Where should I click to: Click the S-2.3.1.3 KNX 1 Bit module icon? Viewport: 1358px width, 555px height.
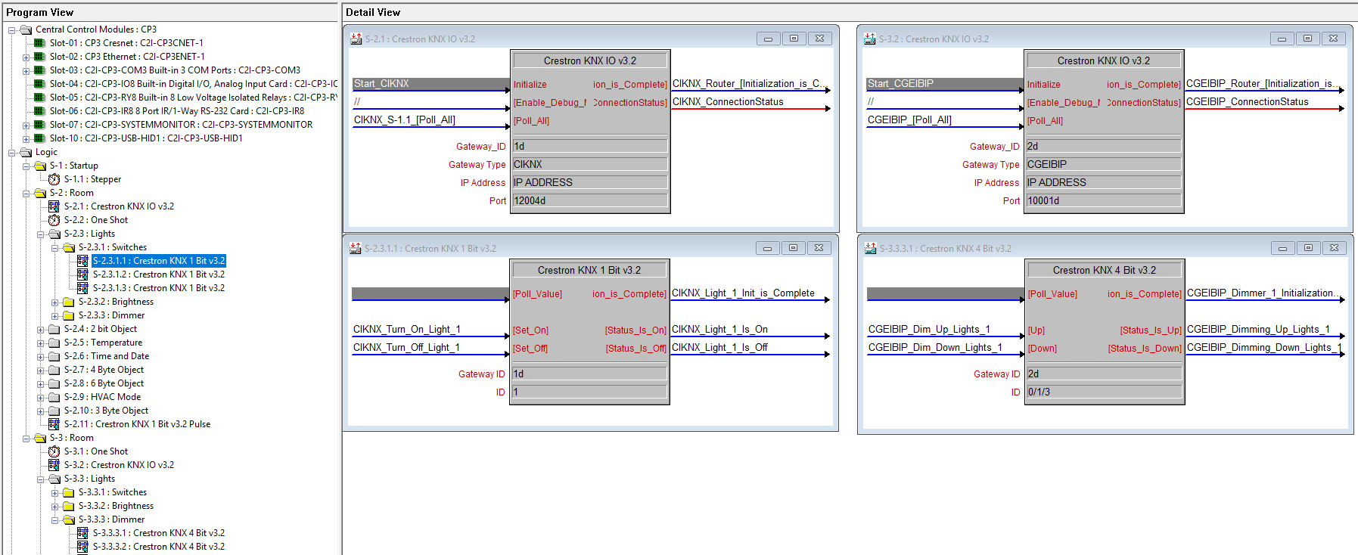[x=83, y=288]
